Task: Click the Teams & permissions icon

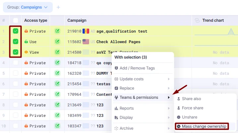Action: coord(116,97)
